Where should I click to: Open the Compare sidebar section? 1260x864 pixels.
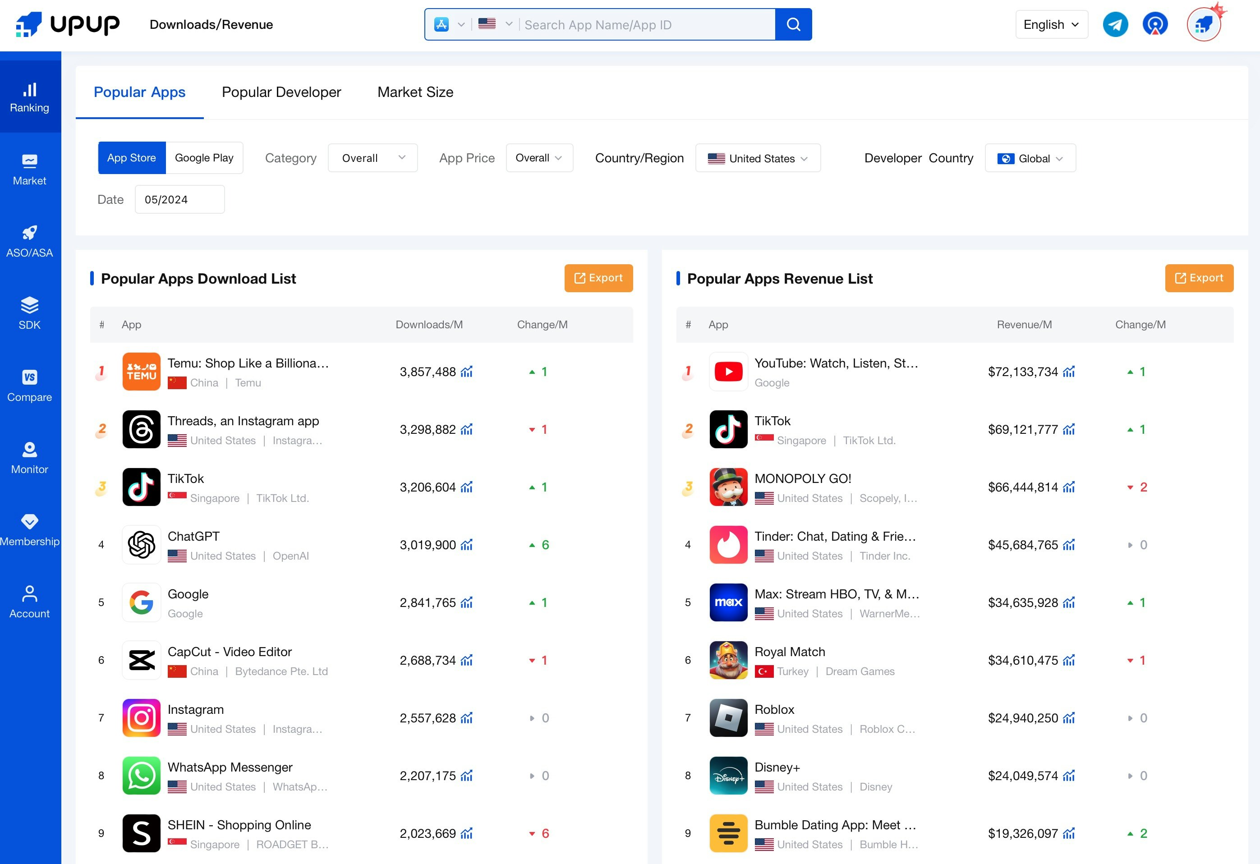tap(30, 386)
